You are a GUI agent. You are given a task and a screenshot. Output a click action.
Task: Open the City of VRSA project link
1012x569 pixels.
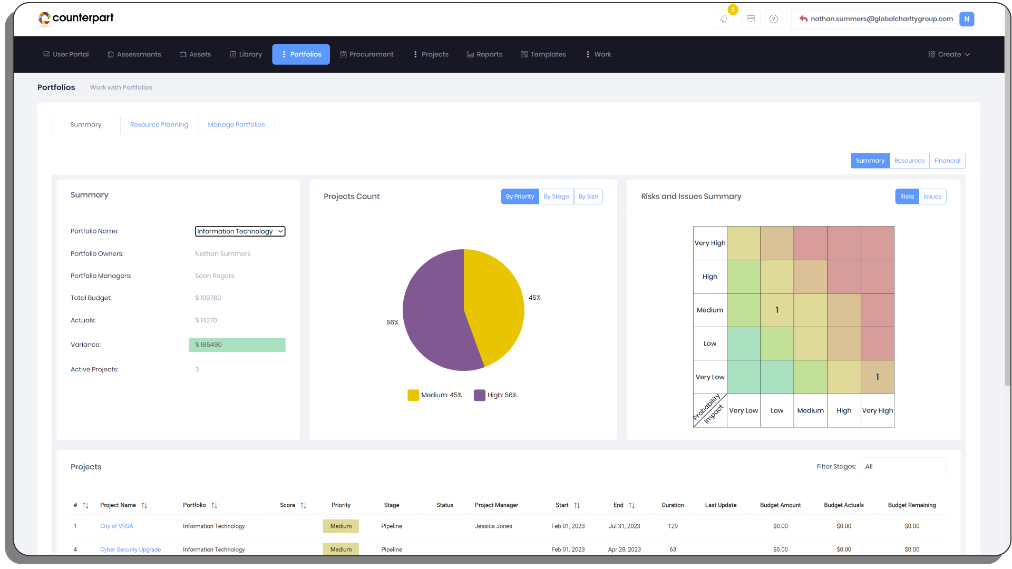coord(116,526)
